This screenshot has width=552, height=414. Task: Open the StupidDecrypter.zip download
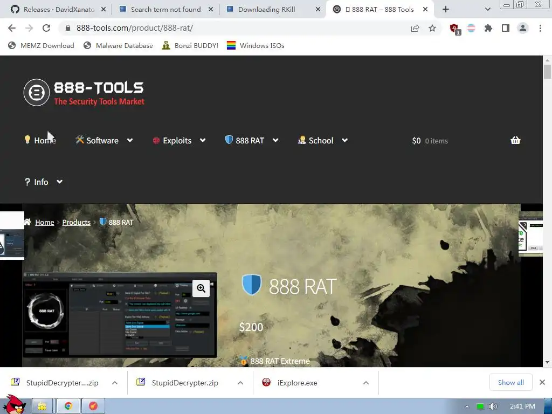click(178, 383)
